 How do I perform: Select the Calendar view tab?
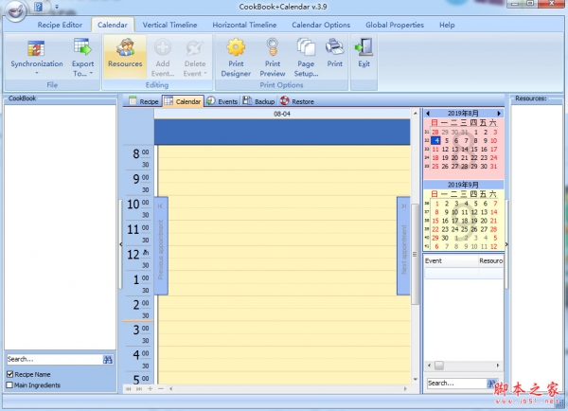(x=183, y=101)
